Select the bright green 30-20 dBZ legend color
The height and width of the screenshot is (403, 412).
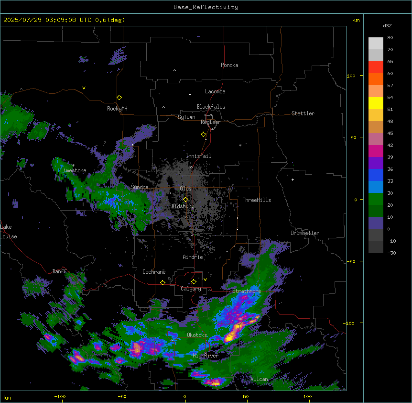pos(376,199)
